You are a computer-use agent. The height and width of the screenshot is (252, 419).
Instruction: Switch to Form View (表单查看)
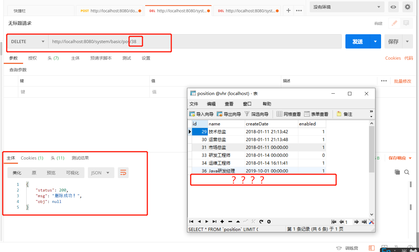[x=316, y=114]
